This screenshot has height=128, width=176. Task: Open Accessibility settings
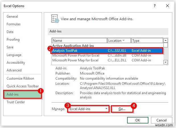pos(16,63)
